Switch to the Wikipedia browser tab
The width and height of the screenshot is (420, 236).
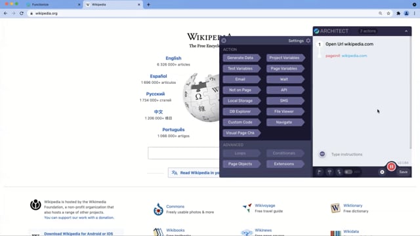coord(113,5)
